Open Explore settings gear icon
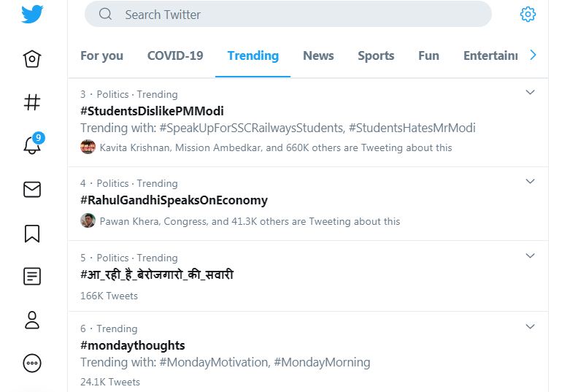 [528, 15]
